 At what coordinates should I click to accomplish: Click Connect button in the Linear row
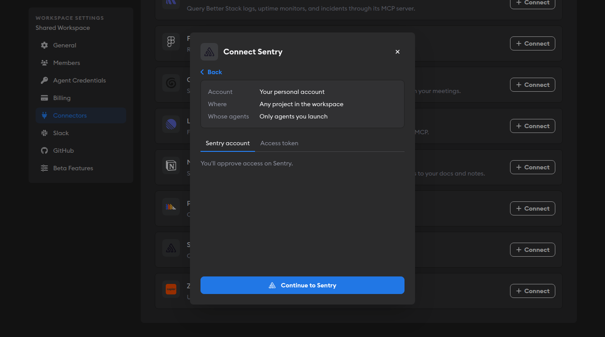pos(532,126)
